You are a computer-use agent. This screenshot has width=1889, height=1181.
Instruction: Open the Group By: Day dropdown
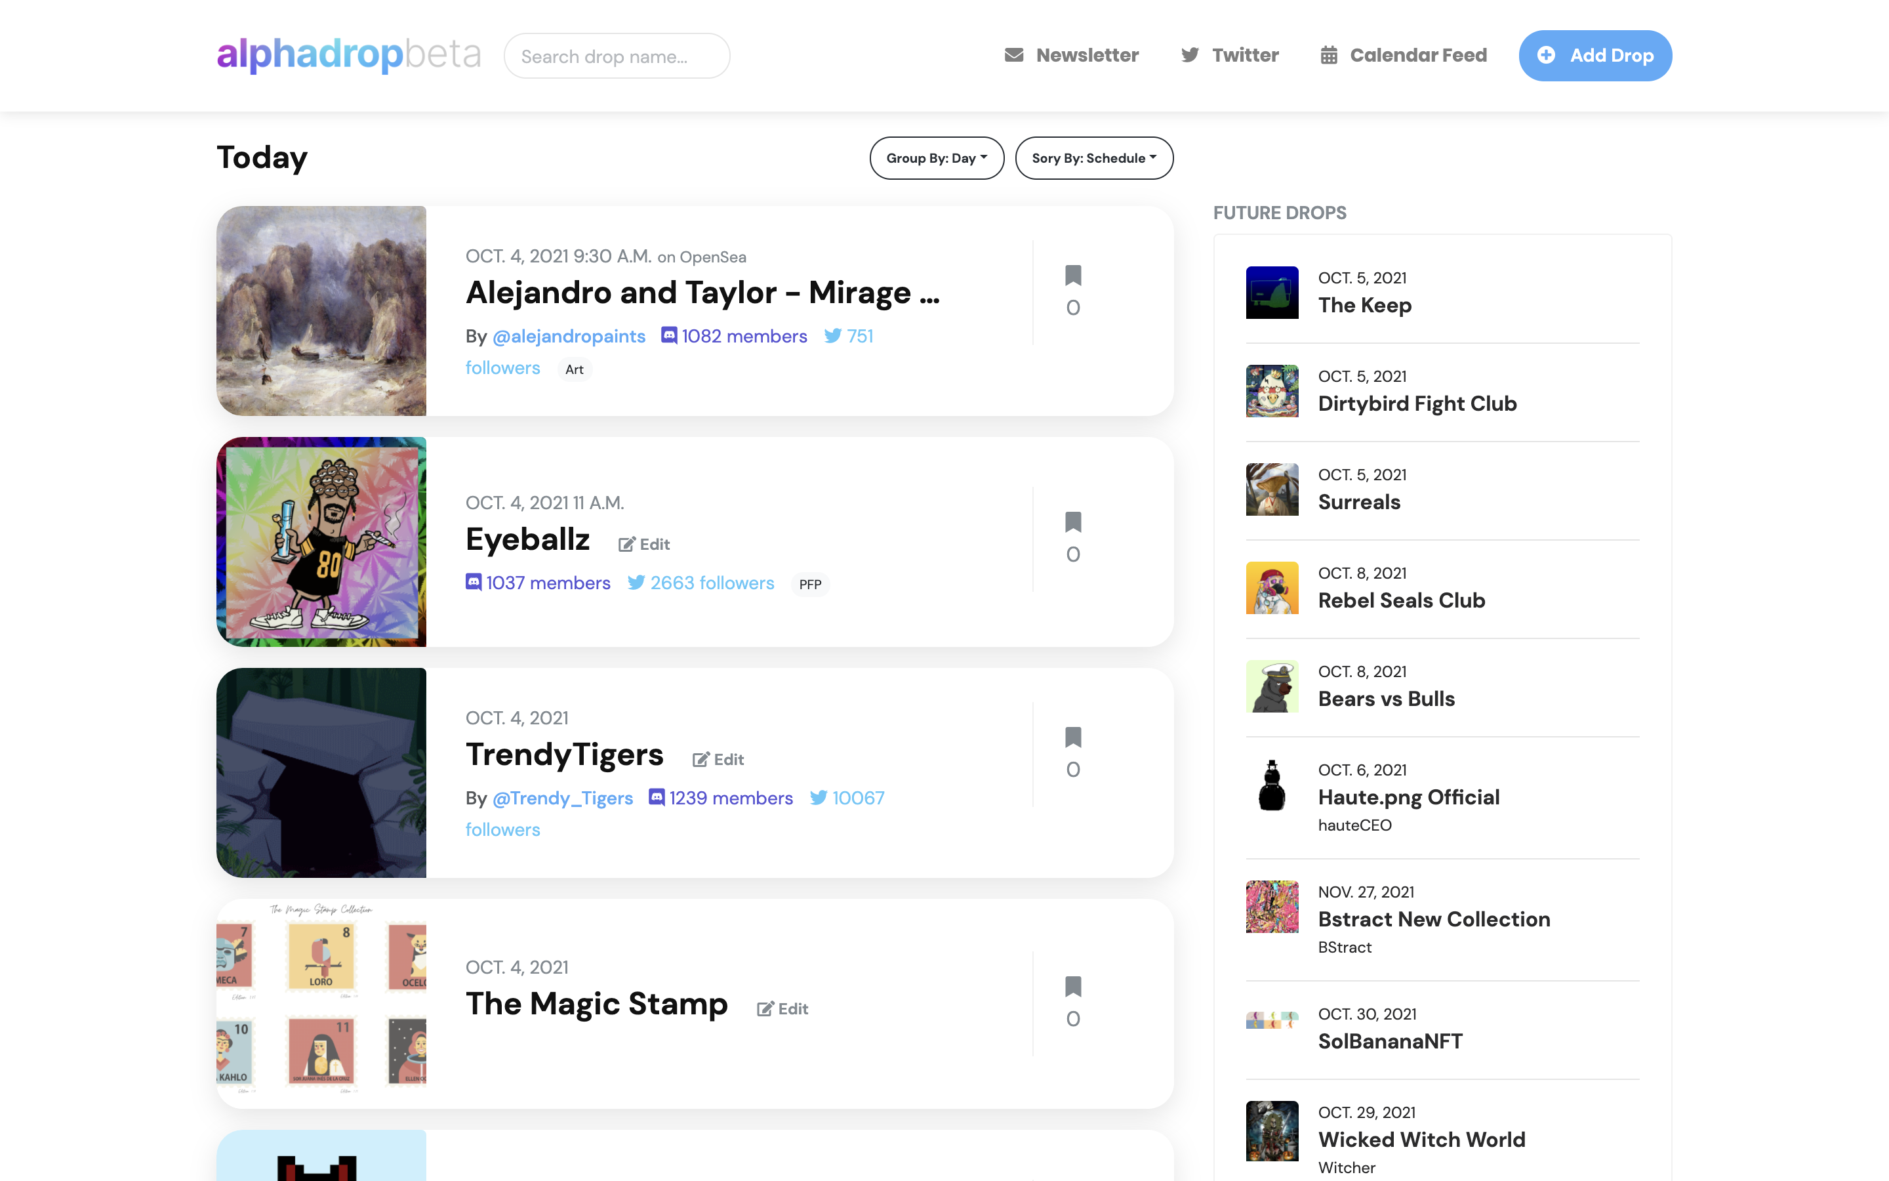point(936,157)
